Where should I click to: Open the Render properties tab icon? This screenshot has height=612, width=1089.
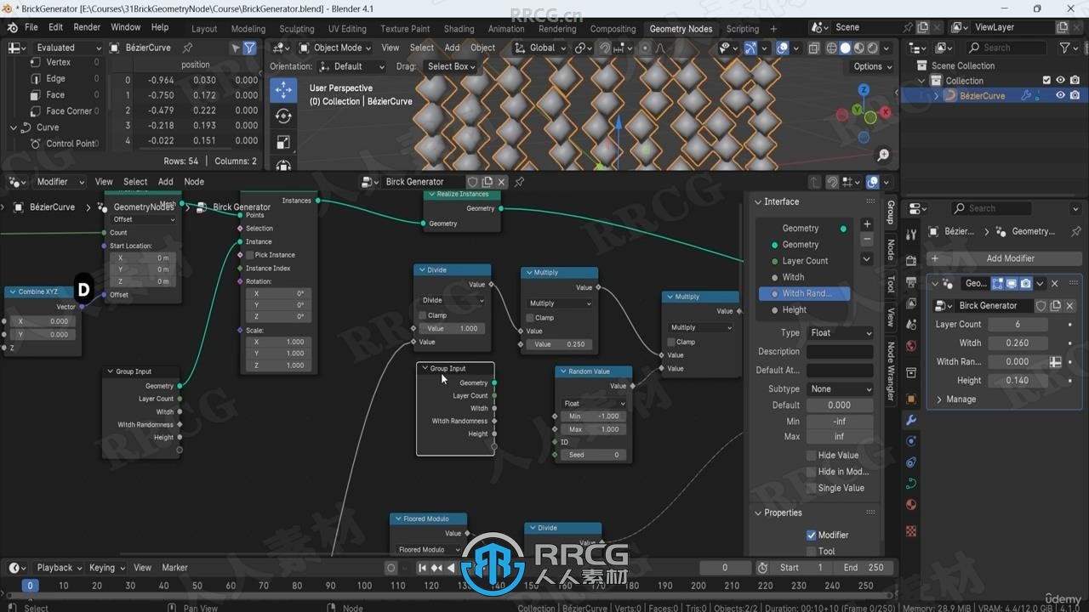click(911, 261)
